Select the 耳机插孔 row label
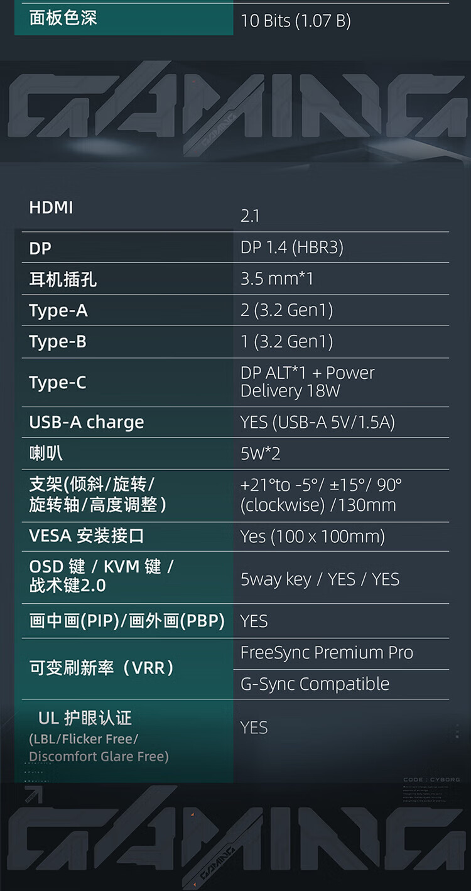This screenshot has height=891, width=471. pos(63,279)
